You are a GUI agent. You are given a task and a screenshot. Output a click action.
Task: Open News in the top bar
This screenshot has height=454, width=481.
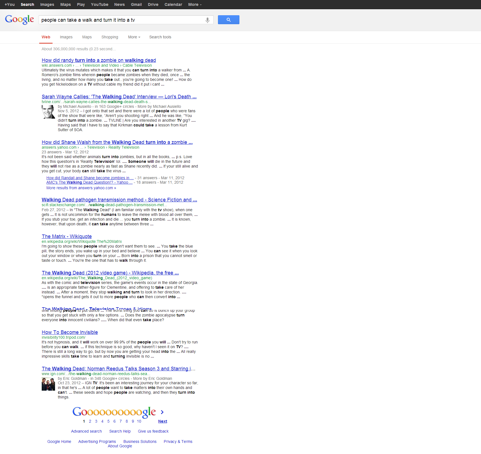coord(120,4)
